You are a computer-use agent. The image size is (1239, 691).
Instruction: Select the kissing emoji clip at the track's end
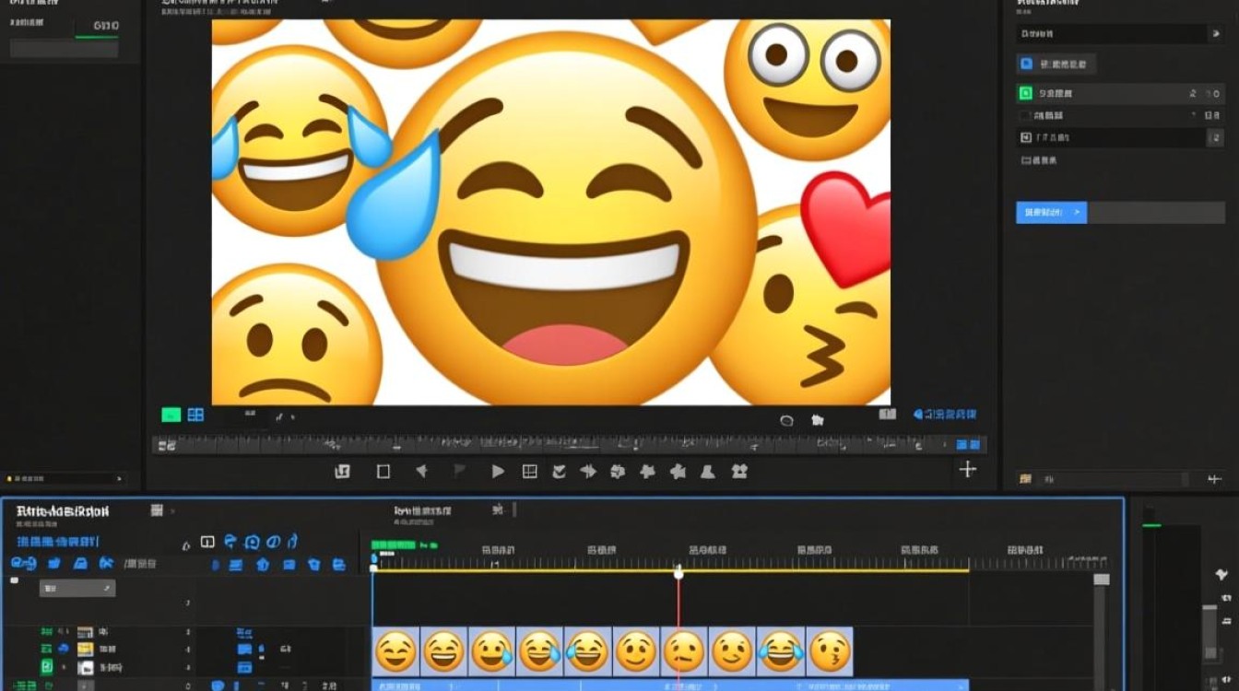pos(830,651)
